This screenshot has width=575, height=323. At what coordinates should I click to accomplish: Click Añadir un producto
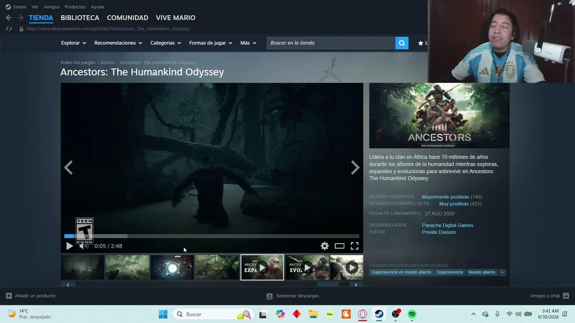pos(31,296)
